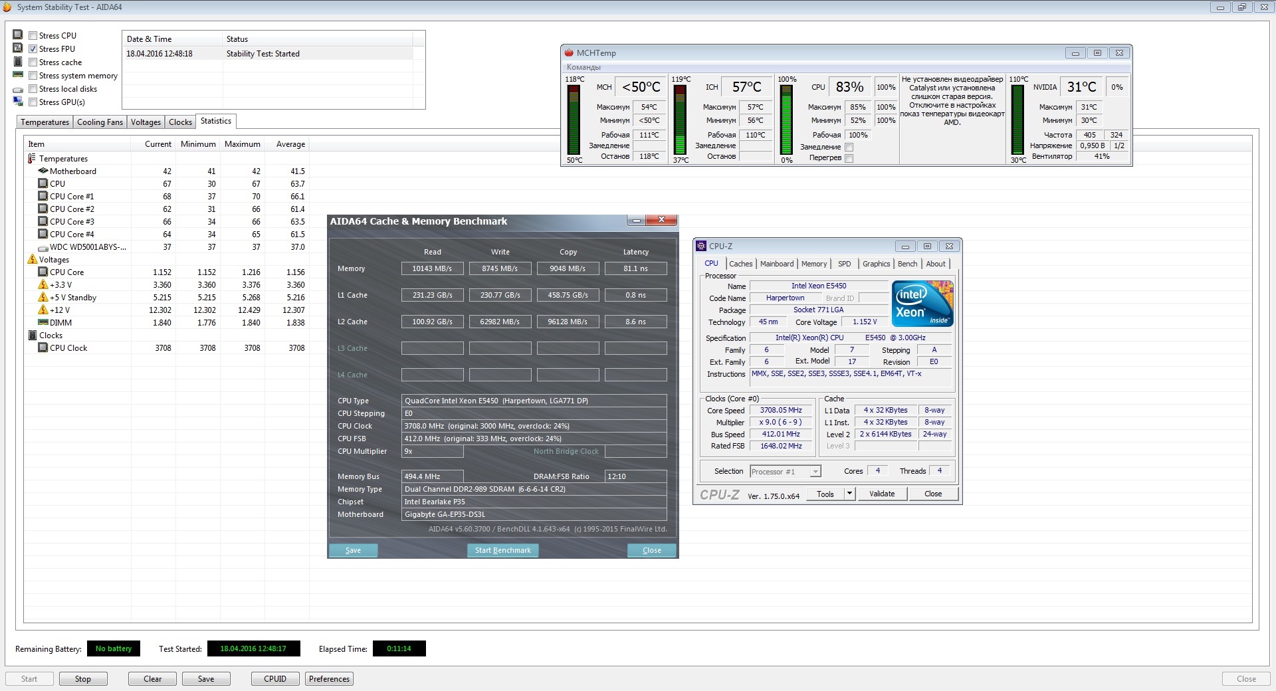Click the CPU Core #1 temperature icon
Screen dimensions: 1276x691
(x=43, y=196)
